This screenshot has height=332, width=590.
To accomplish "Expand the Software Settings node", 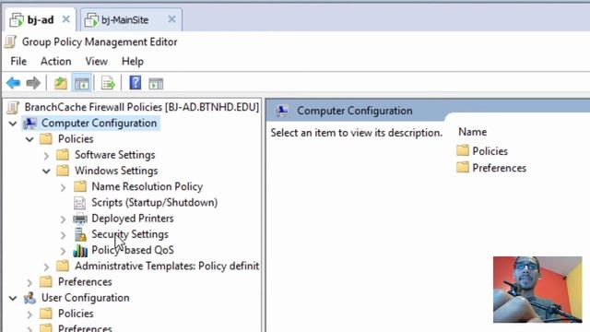I will (46, 156).
